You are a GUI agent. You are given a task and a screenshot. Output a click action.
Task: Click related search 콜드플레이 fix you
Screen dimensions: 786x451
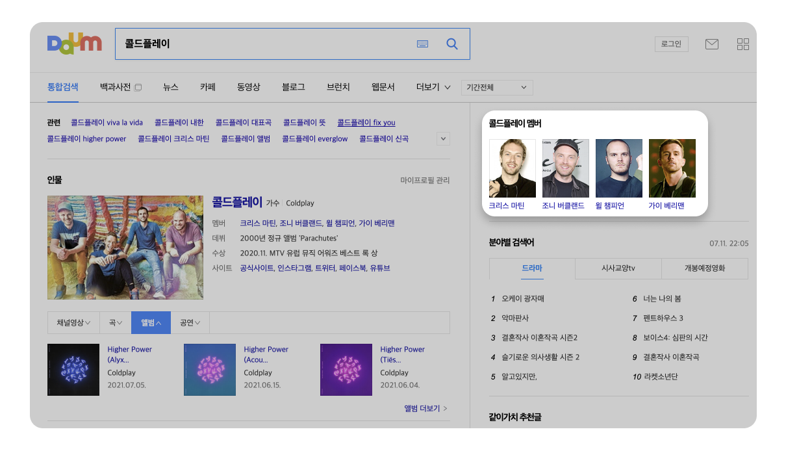click(366, 122)
